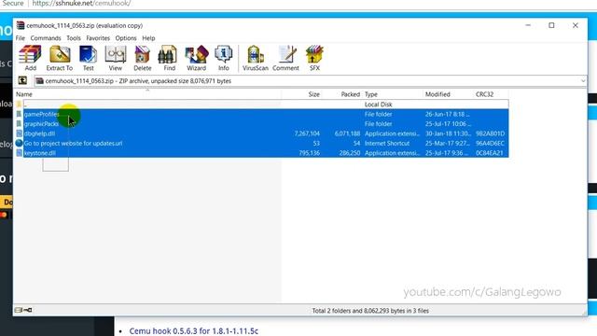Click the dbghelp.dll file icon
Image resolution: width=597 pixels, height=336 pixels.
pos(19,133)
